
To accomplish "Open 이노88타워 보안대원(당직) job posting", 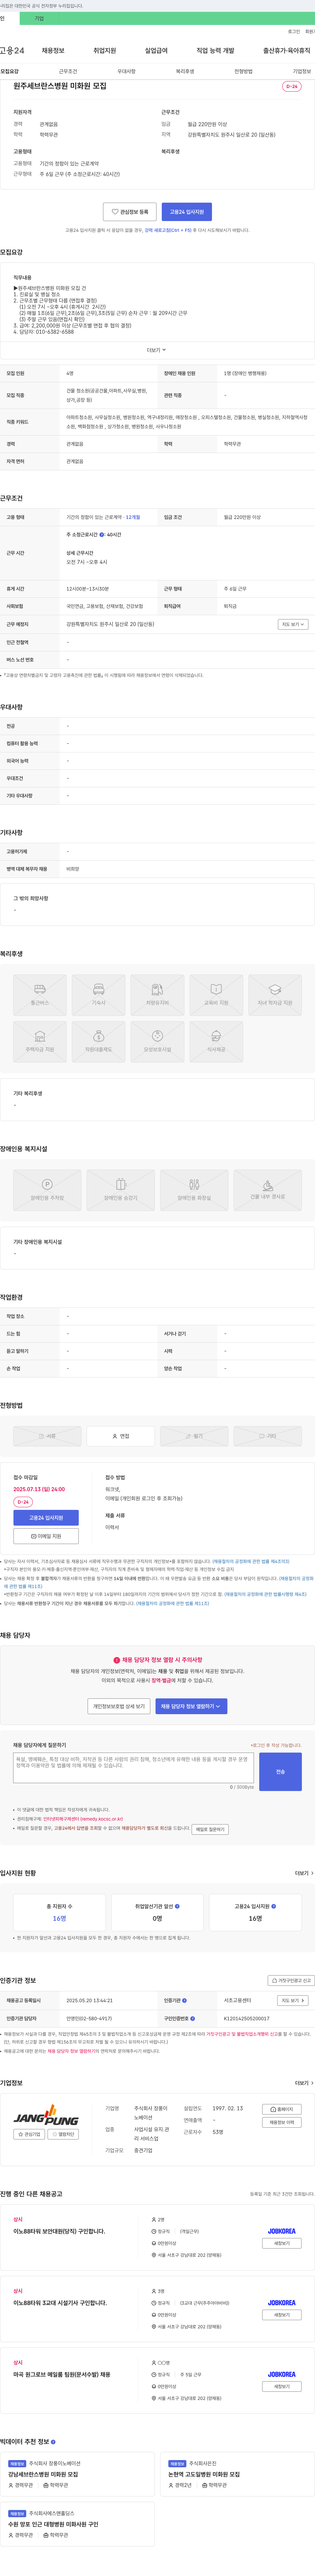I will (x=59, y=2231).
